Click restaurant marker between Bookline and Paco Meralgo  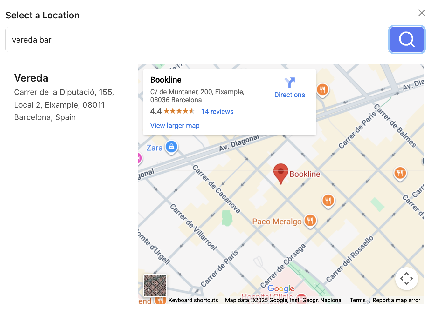click(328, 200)
